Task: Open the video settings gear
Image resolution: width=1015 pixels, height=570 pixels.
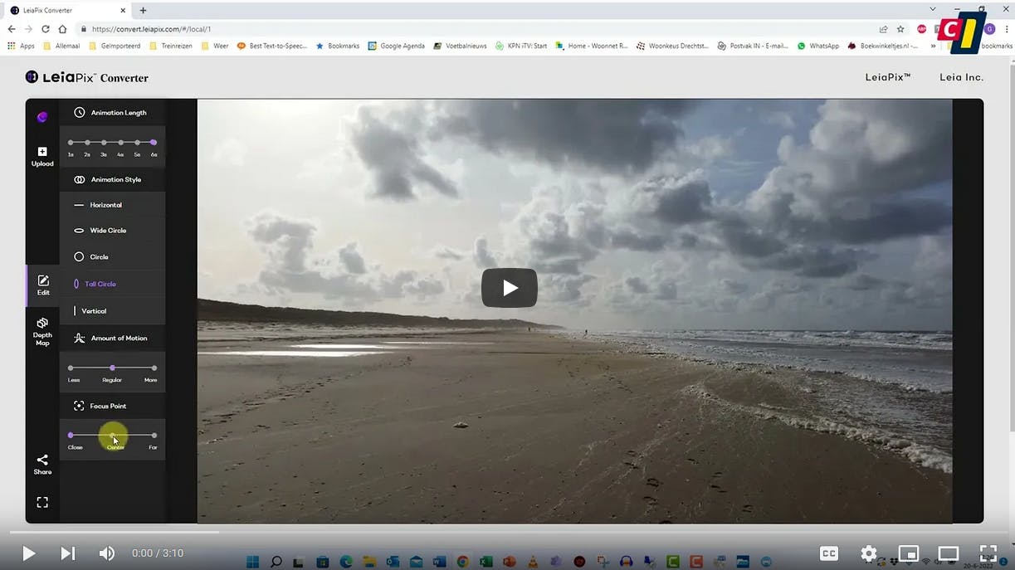Action: coord(868,553)
